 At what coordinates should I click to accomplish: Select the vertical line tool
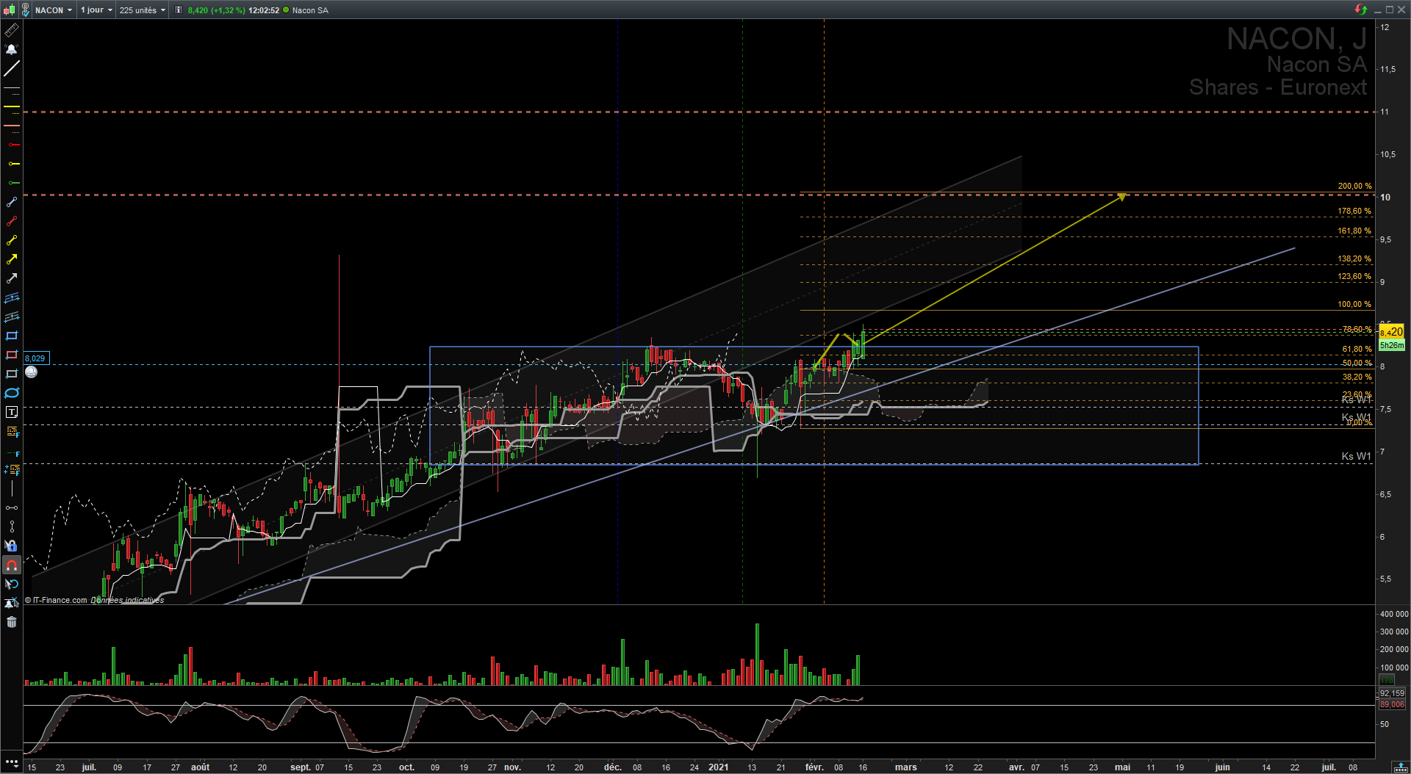pos(12,489)
